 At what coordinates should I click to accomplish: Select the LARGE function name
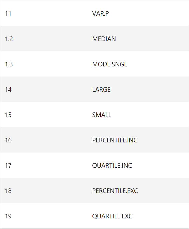click(x=101, y=89)
